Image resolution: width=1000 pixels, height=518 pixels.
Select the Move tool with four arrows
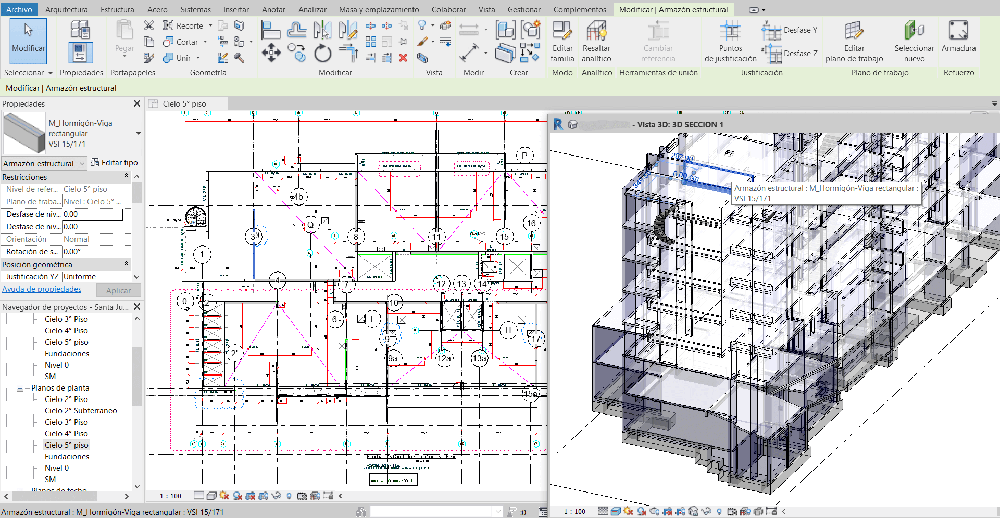pyautogui.click(x=271, y=53)
